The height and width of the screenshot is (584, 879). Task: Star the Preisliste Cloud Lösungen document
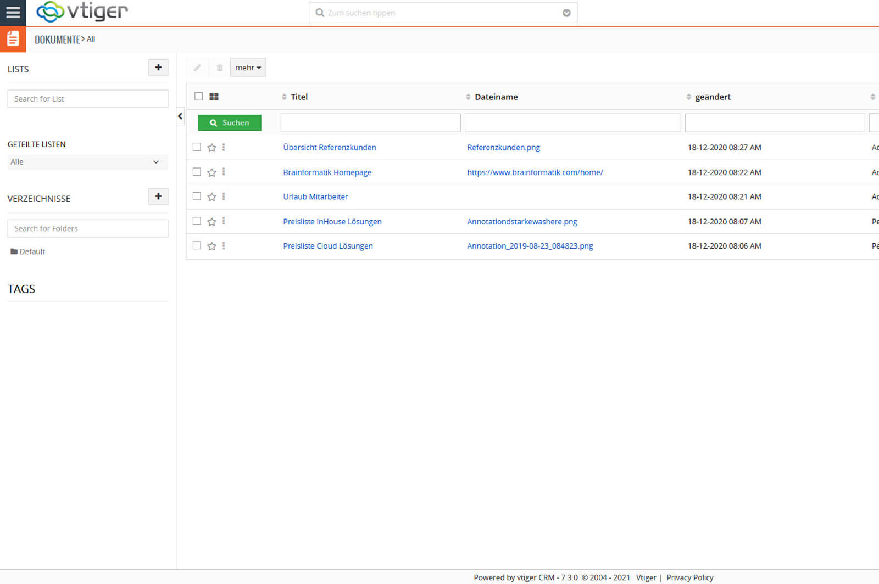click(212, 246)
